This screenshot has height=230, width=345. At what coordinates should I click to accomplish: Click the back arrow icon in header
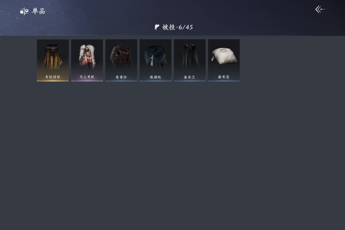pyautogui.click(x=320, y=9)
